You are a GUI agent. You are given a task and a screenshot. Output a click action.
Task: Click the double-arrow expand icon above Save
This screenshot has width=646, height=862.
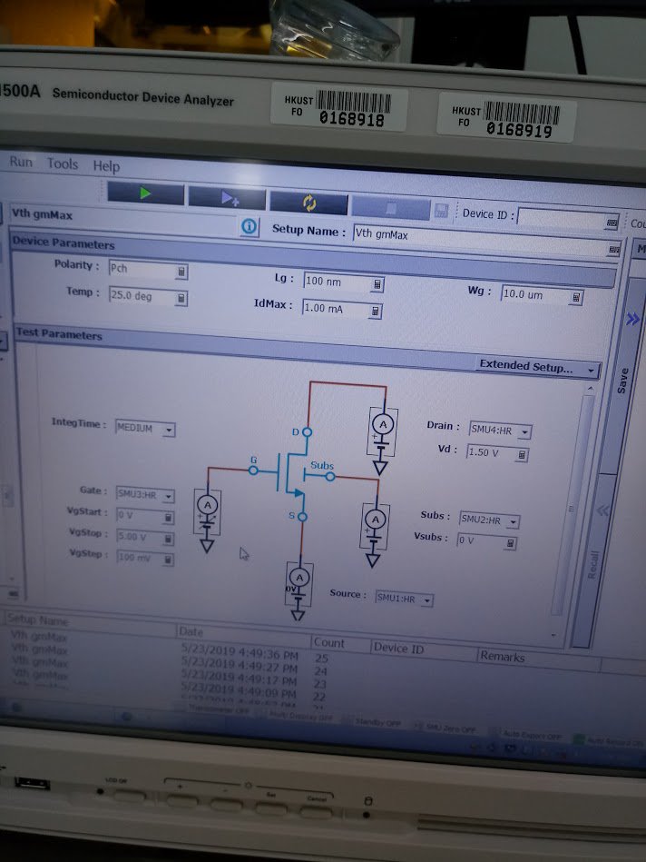coord(632,319)
